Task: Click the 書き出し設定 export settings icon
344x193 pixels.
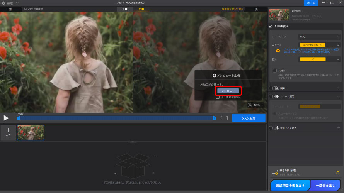Action: (275, 173)
